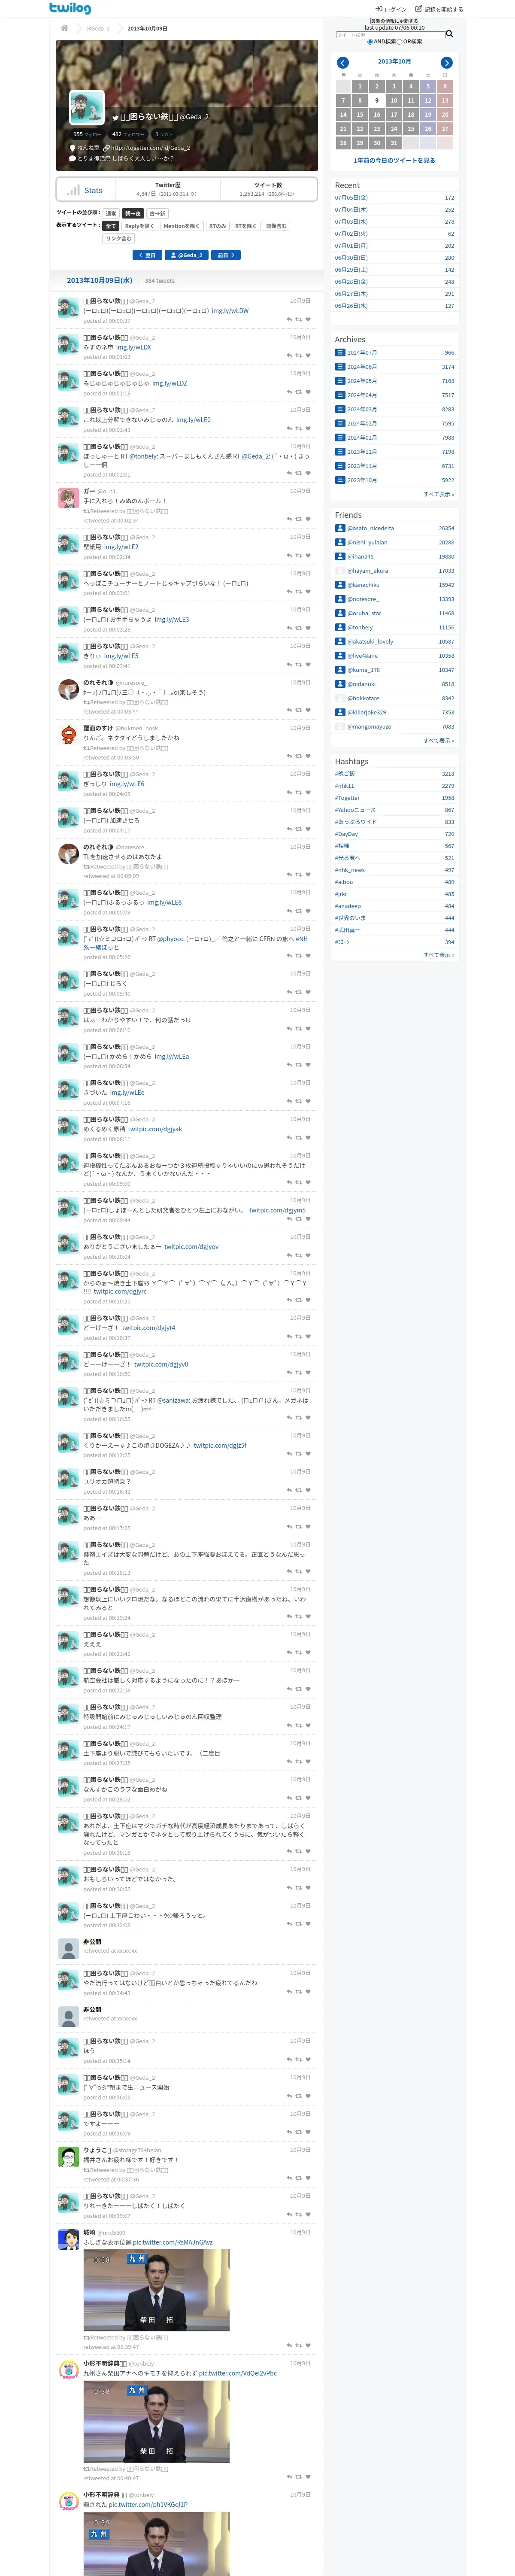Click user icon beside @ihana45
This screenshot has width=515, height=2576.
(340, 557)
